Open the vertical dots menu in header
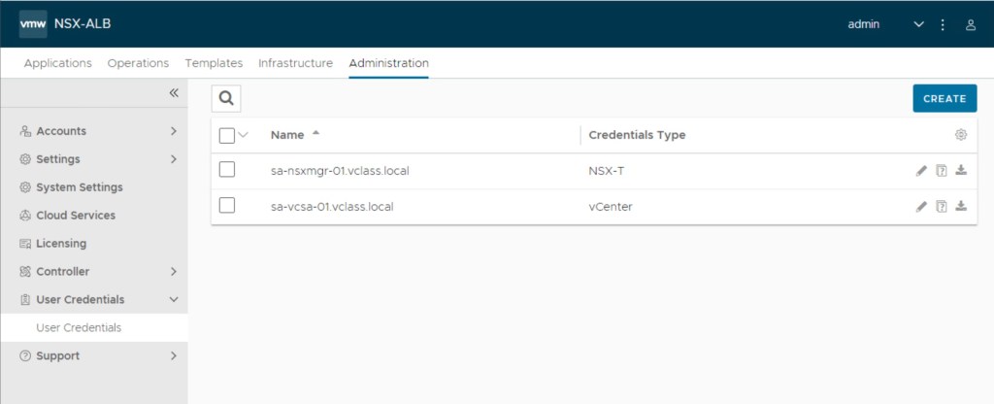This screenshot has height=404, width=994. click(943, 24)
